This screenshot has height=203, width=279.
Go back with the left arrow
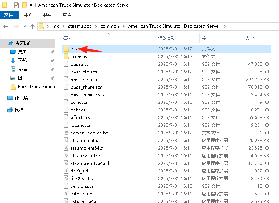pos(6,27)
